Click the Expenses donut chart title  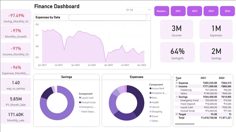point(136,77)
